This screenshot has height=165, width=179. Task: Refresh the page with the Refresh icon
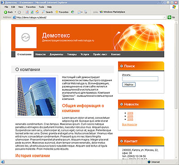click(x=32, y=12)
